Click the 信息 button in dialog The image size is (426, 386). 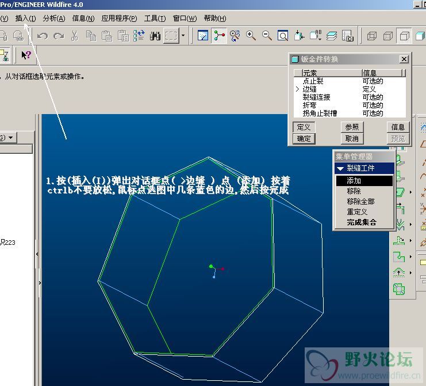pos(398,127)
